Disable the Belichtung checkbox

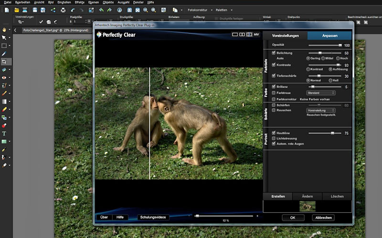click(274, 53)
